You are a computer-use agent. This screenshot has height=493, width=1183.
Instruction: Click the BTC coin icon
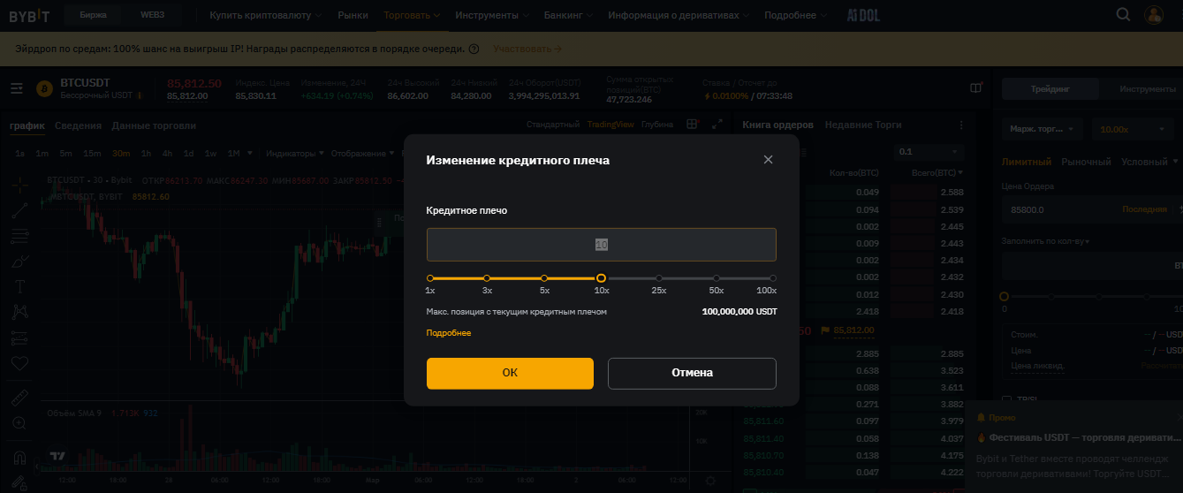44,88
